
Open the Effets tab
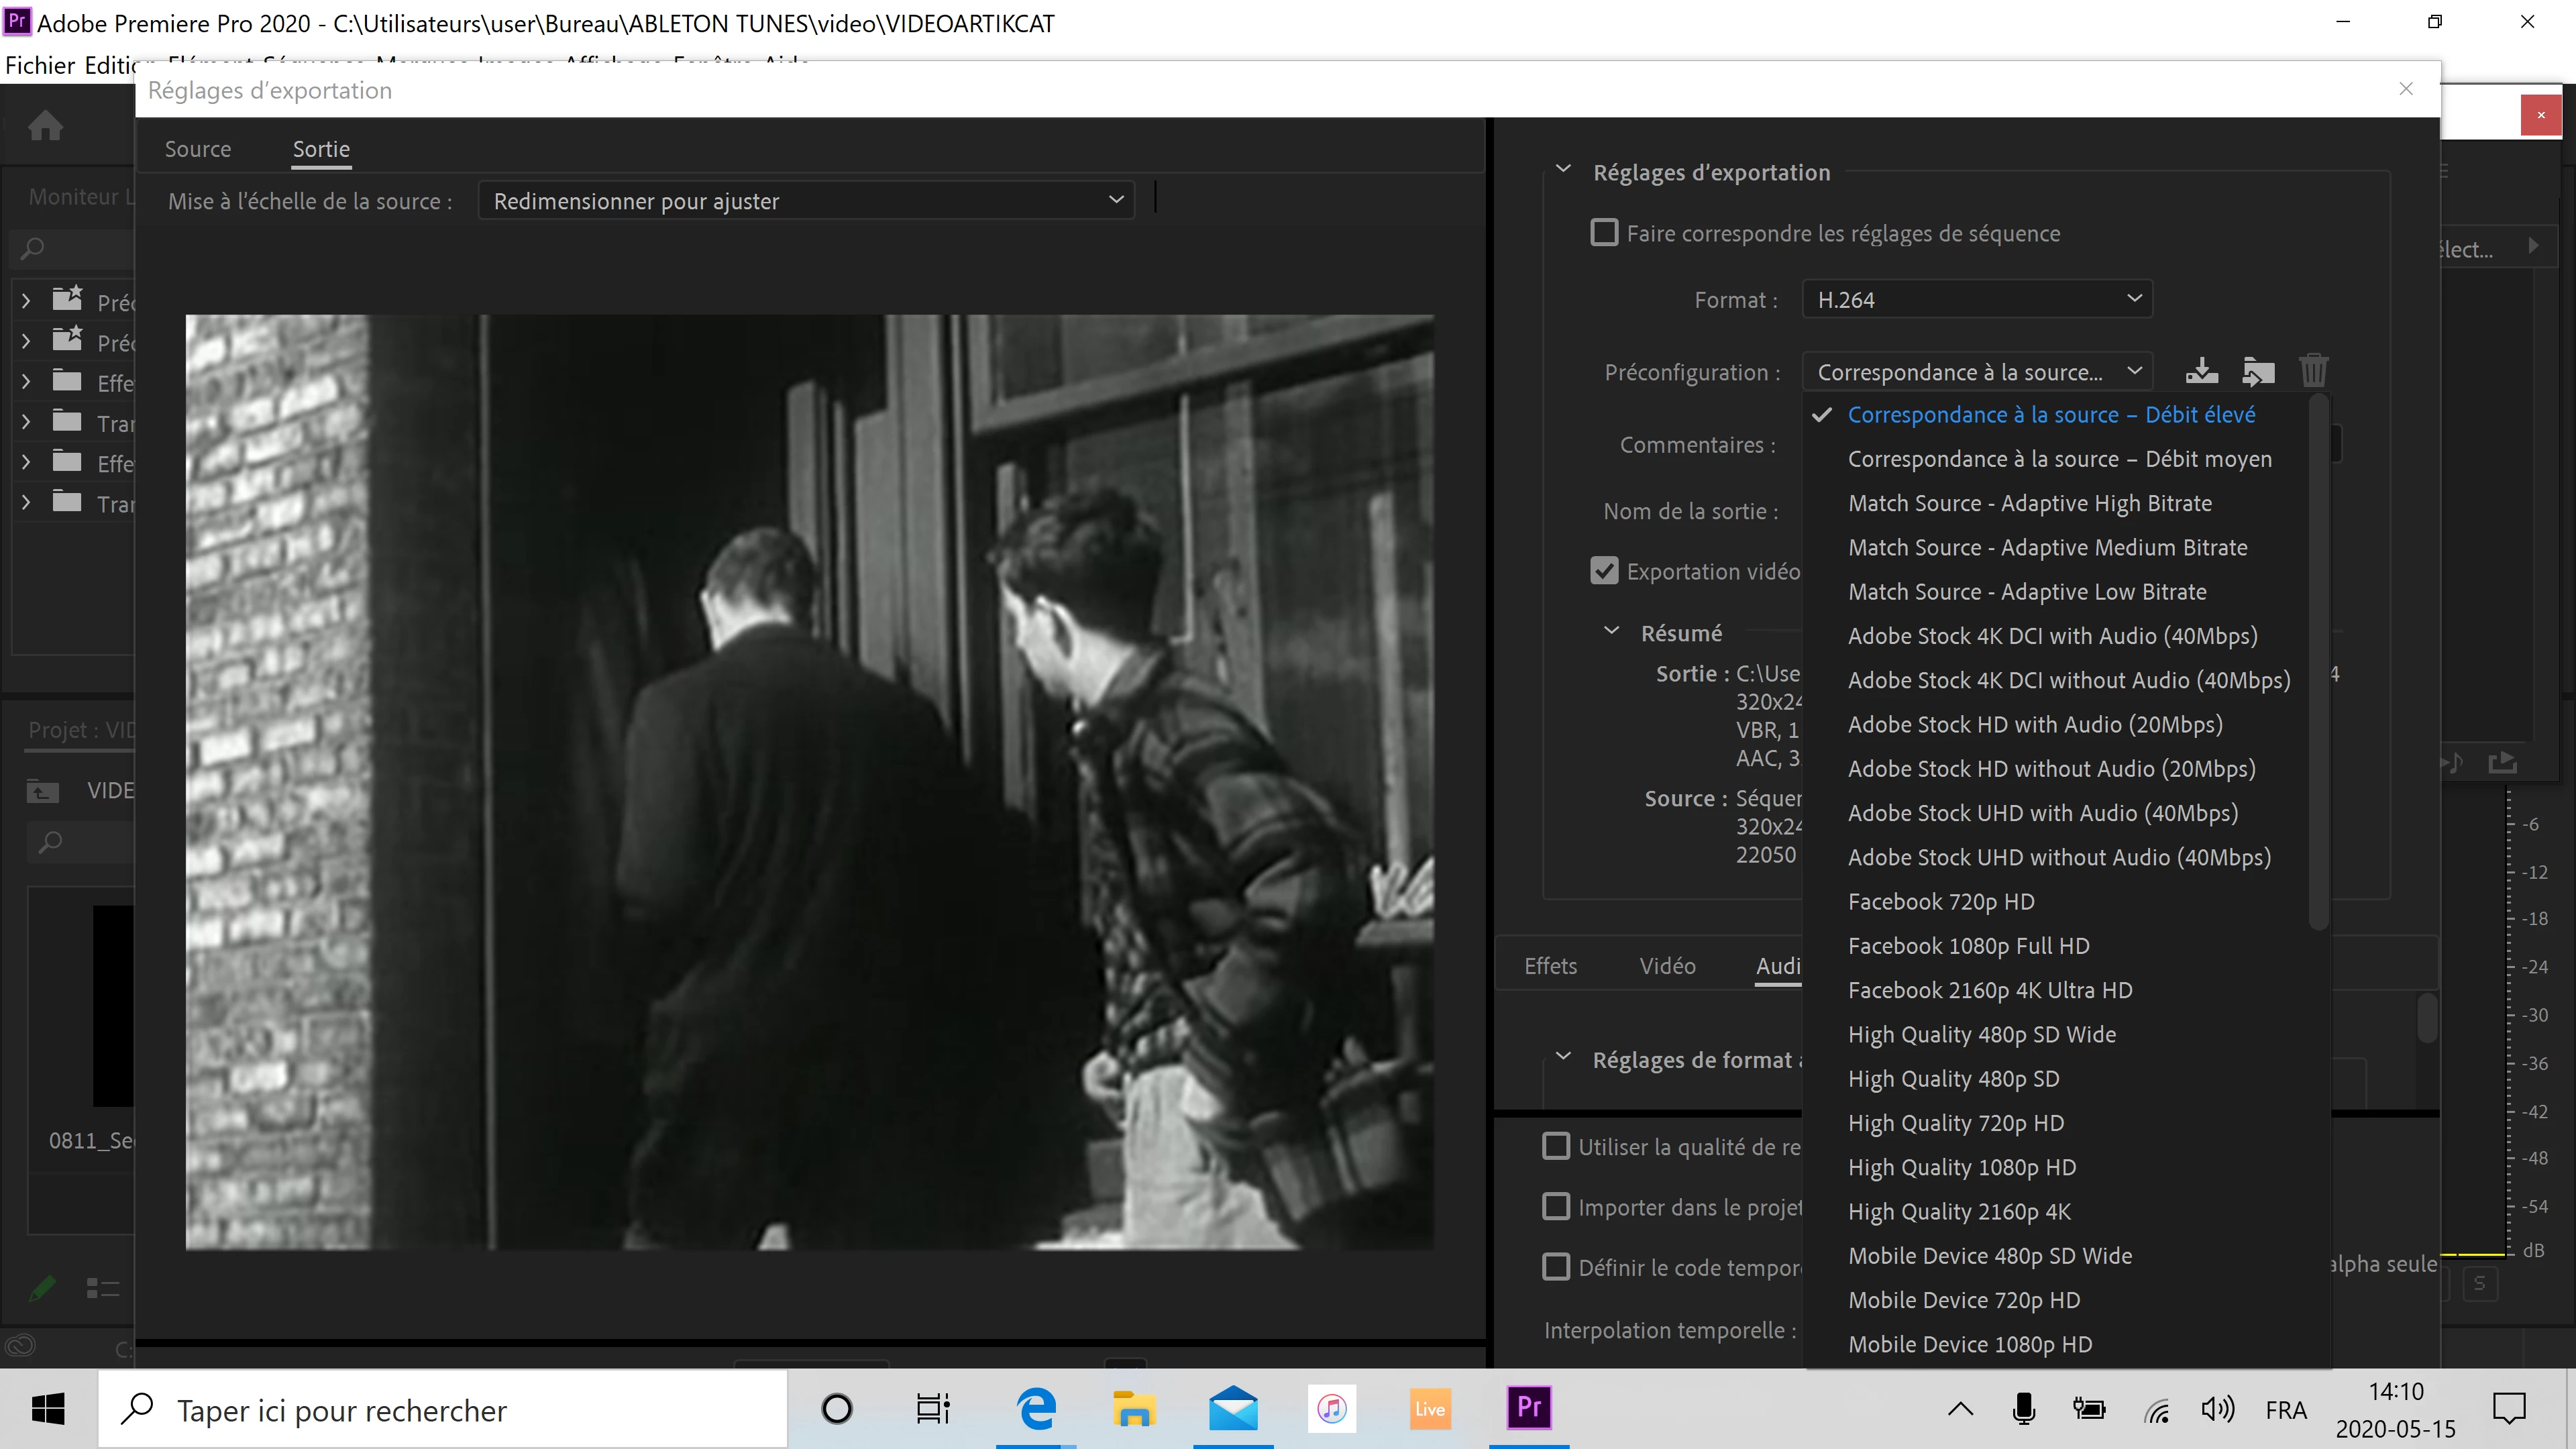coord(1550,966)
